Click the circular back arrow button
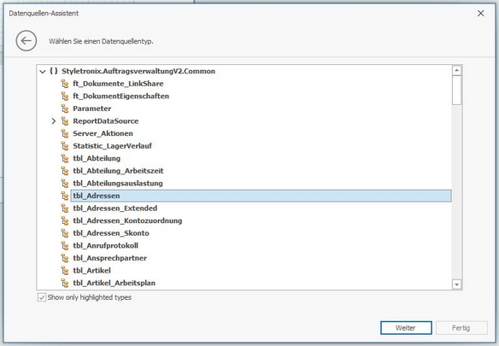This screenshot has height=346, width=499. click(x=26, y=41)
